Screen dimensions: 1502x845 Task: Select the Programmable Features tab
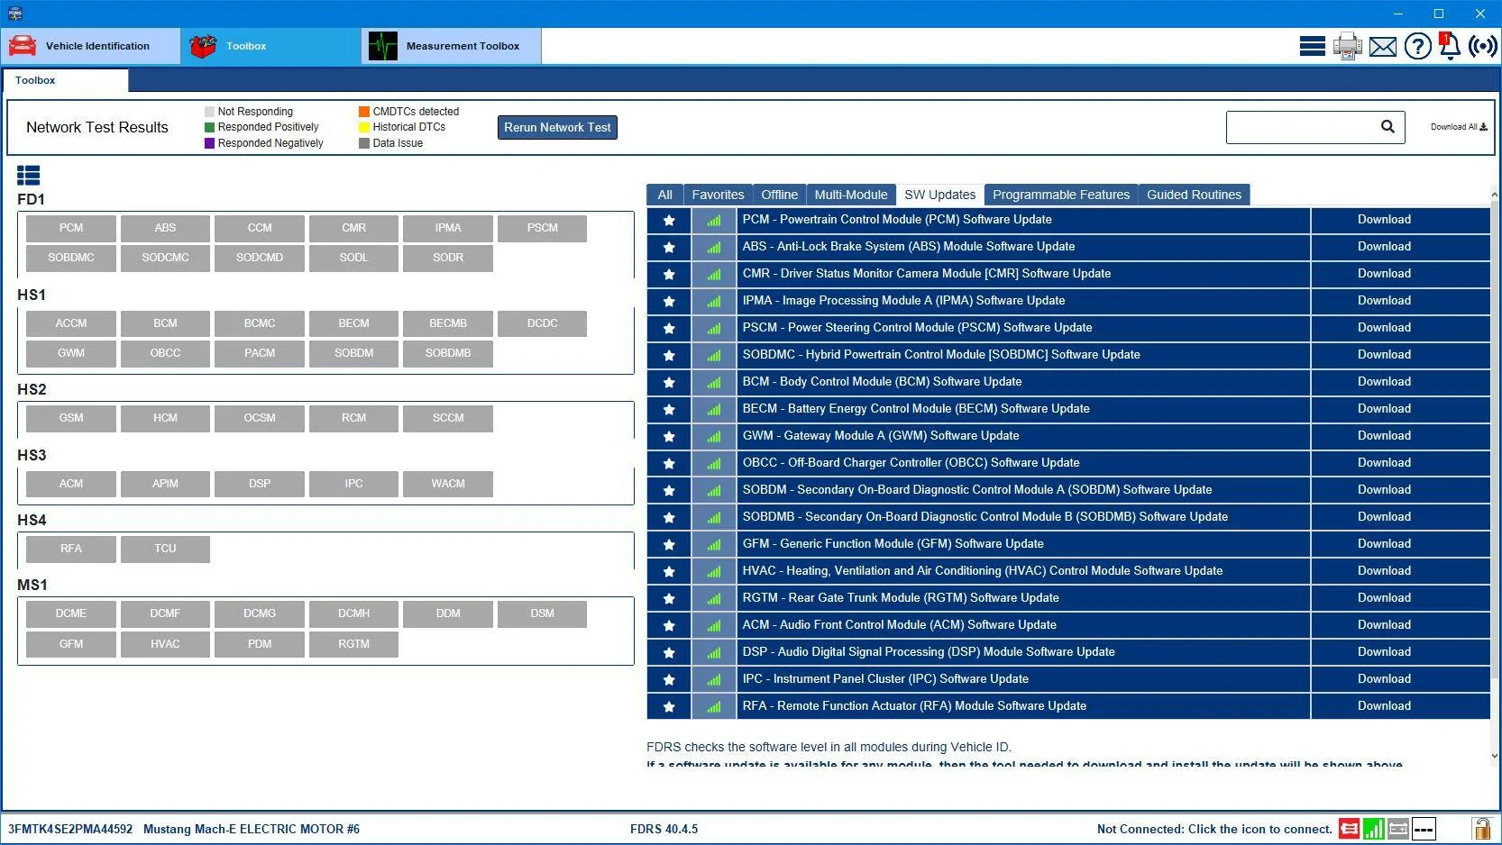pyautogui.click(x=1061, y=195)
